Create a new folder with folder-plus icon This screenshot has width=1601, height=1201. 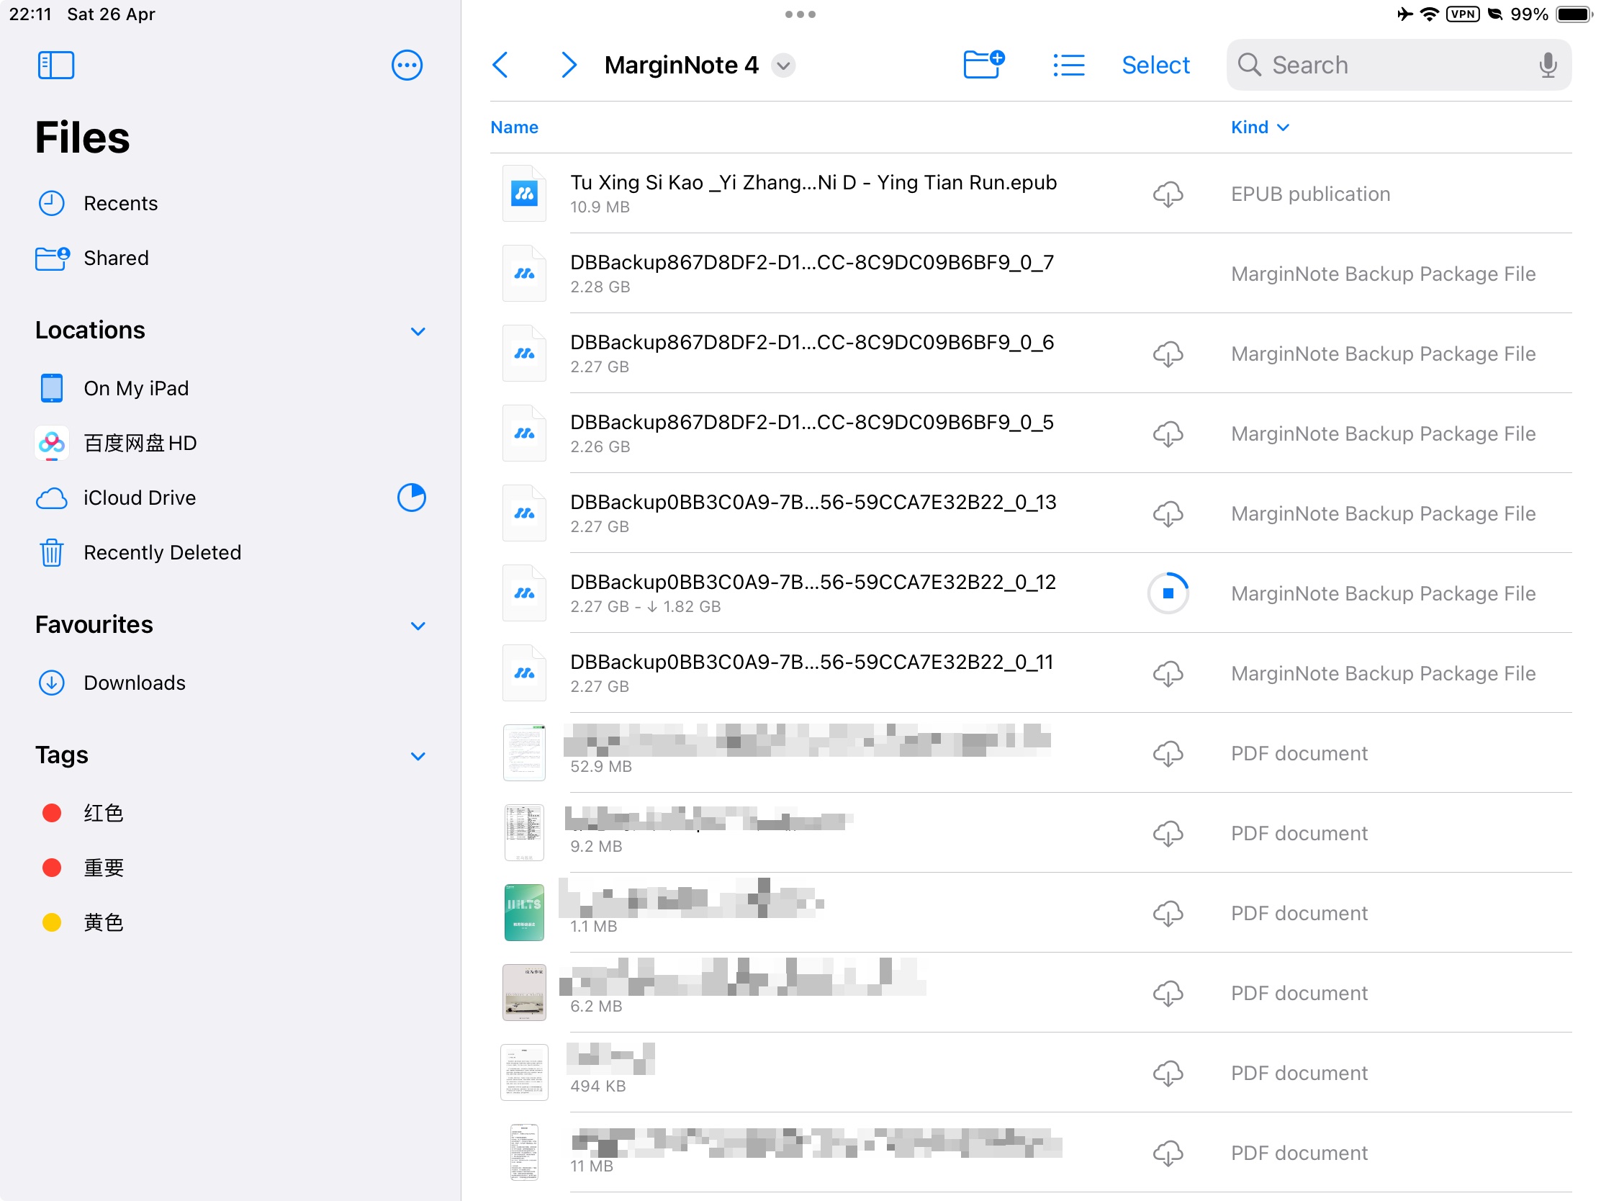983,64
